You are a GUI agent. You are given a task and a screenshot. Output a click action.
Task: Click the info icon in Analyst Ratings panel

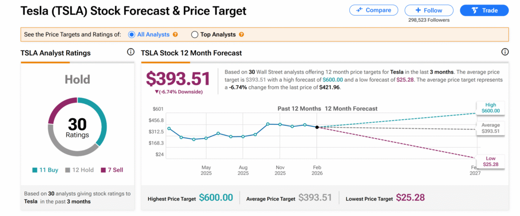point(131,52)
